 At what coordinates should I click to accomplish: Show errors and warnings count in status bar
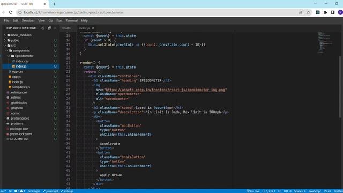click(x=20, y=191)
